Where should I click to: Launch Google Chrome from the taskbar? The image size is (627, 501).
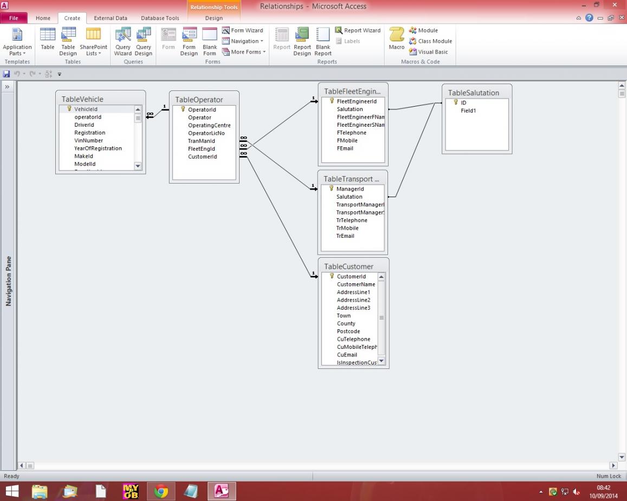(x=161, y=491)
